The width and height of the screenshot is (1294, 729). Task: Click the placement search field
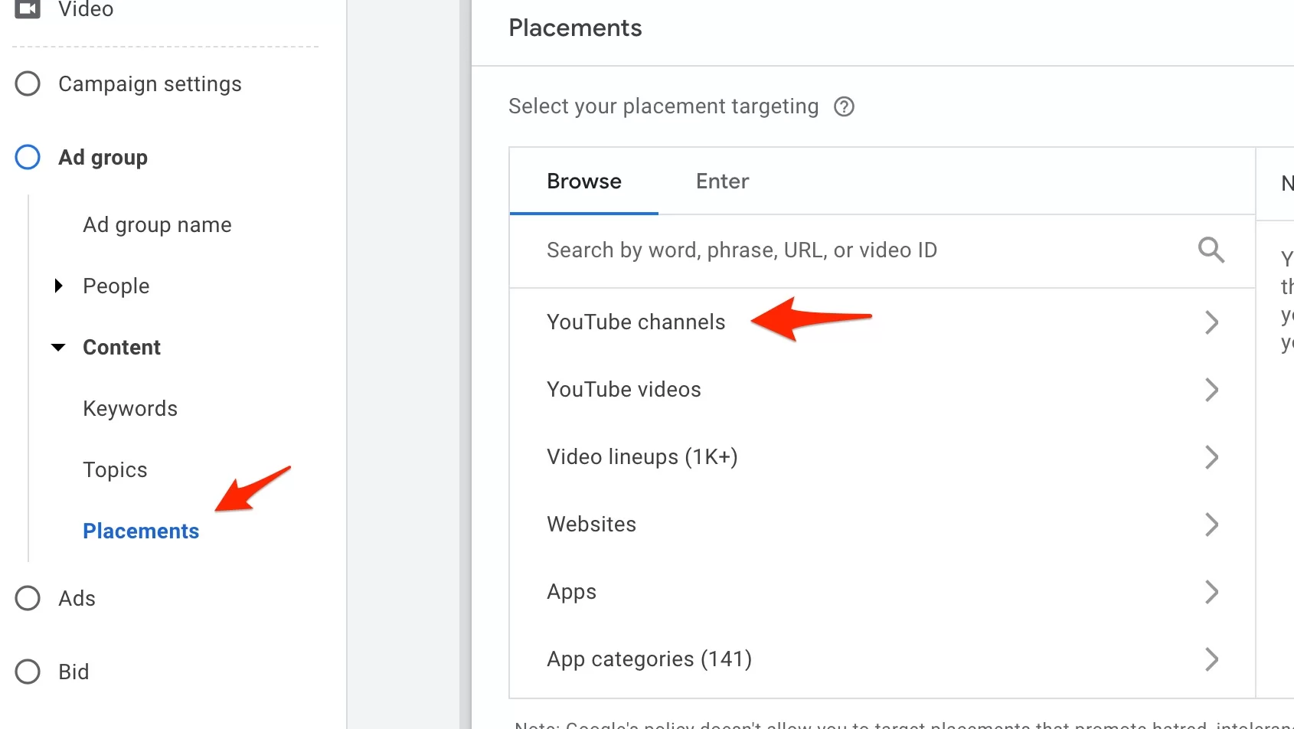pyautogui.click(x=882, y=250)
